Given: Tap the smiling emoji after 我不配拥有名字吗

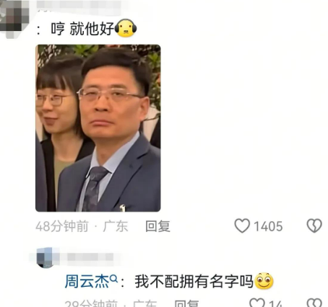Looking at the screenshot, I should tap(264, 281).
